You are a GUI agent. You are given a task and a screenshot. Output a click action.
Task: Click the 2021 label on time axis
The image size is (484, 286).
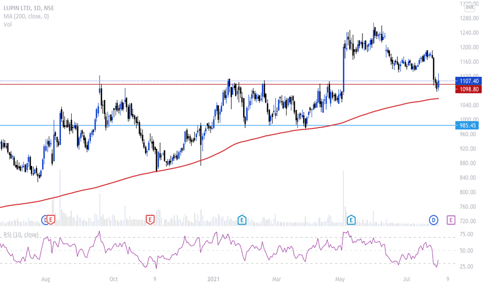tap(213, 279)
